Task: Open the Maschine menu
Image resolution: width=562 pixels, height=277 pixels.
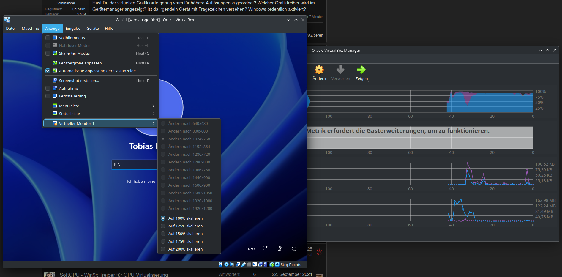Action: point(30,28)
